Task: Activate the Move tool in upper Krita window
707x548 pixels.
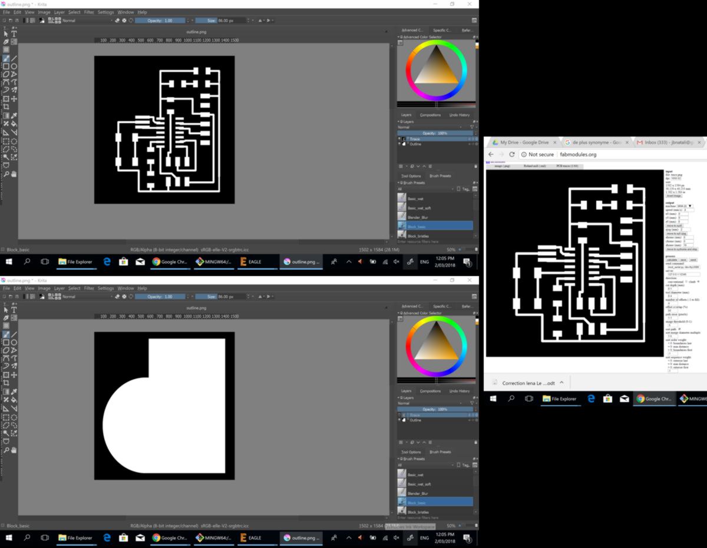Action: tap(15, 98)
